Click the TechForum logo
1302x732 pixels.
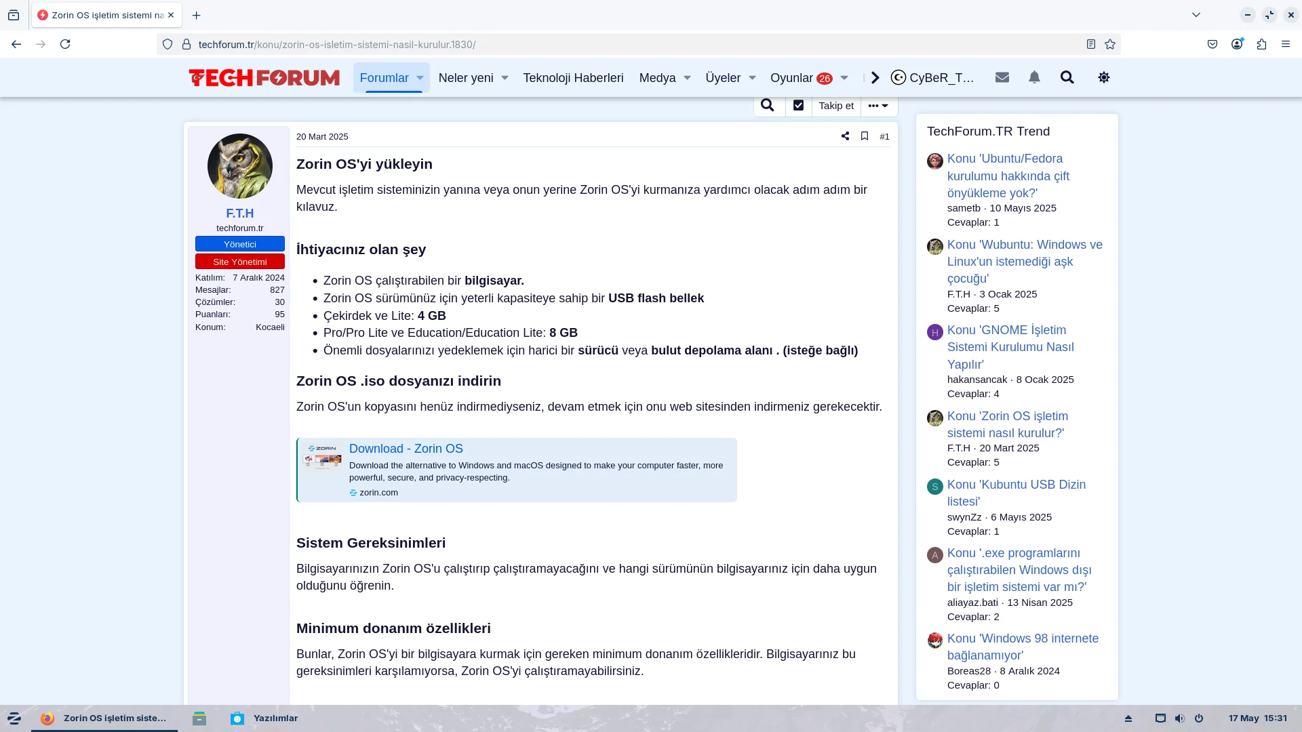(264, 77)
